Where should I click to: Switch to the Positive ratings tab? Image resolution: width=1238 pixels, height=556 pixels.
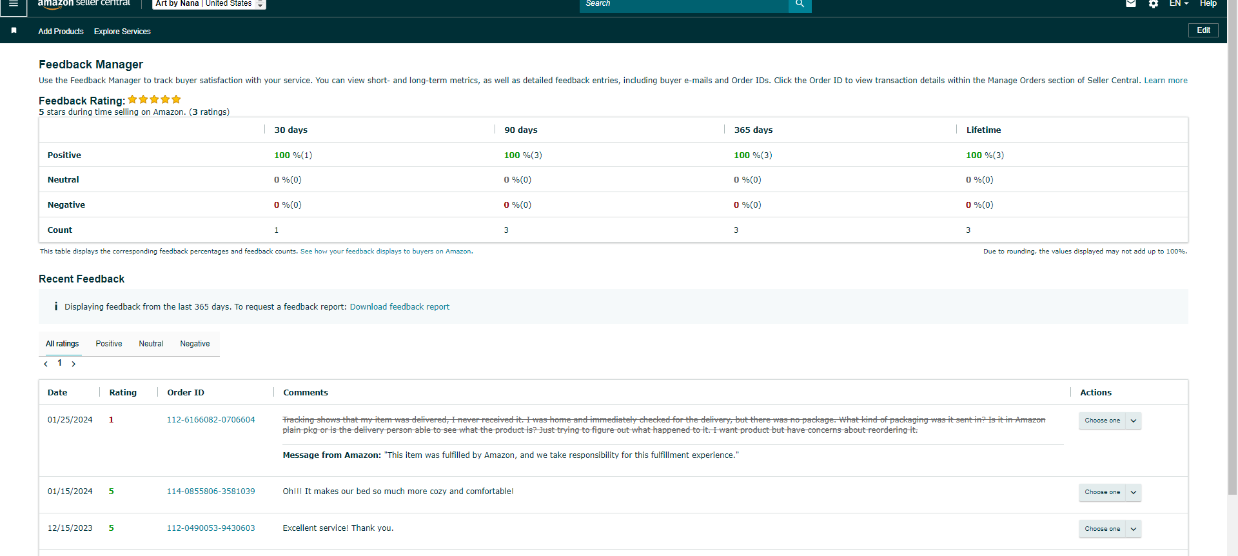coord(109,344)
